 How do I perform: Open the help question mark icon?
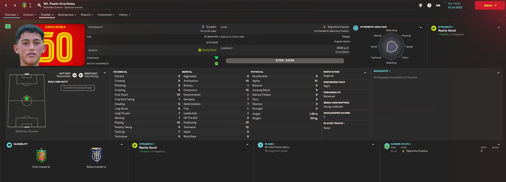429,6
